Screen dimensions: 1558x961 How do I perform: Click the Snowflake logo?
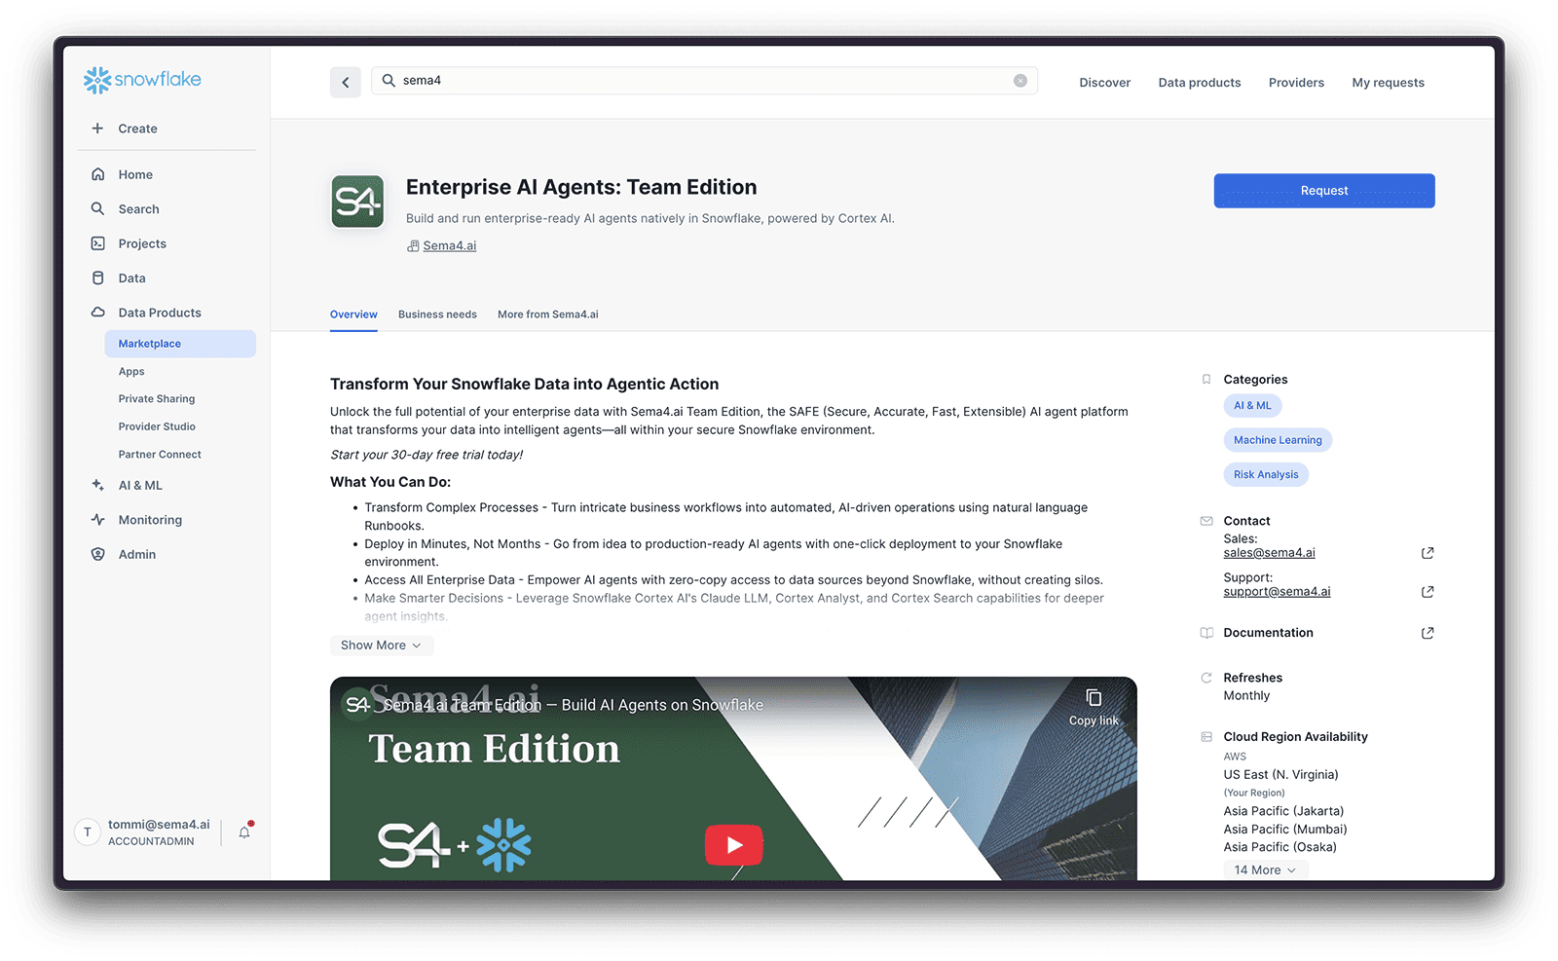coord(141,80)
